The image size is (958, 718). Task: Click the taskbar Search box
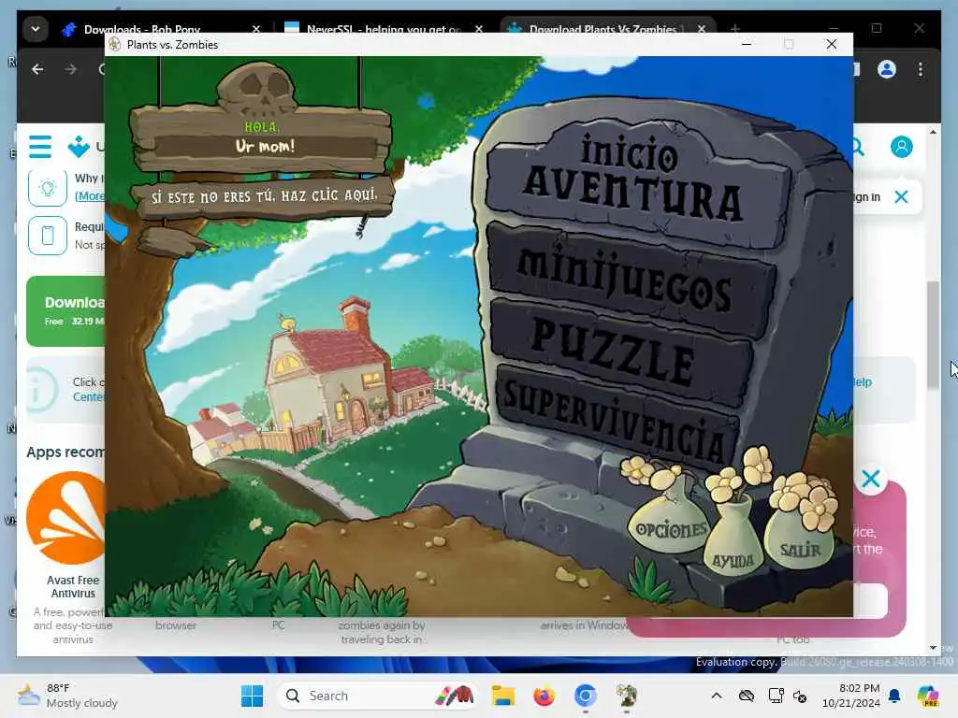pos(376,696)
